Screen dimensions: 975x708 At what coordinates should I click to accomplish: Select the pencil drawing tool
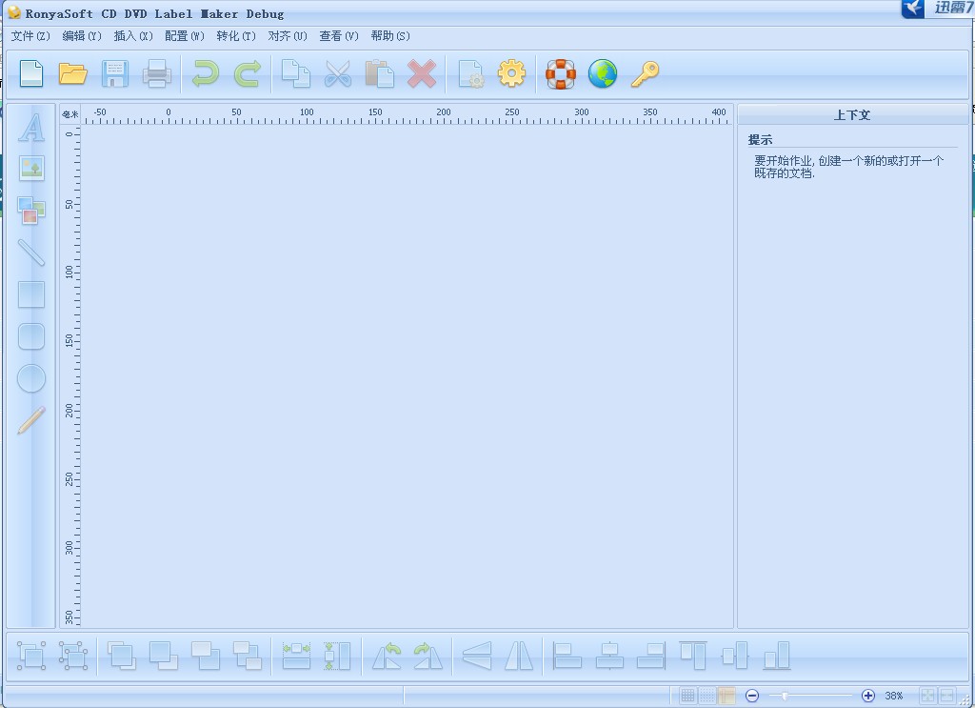coord(31,420)
